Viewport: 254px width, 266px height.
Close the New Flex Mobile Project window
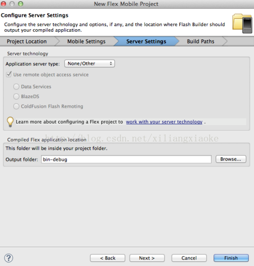click(x=4, y=4)
